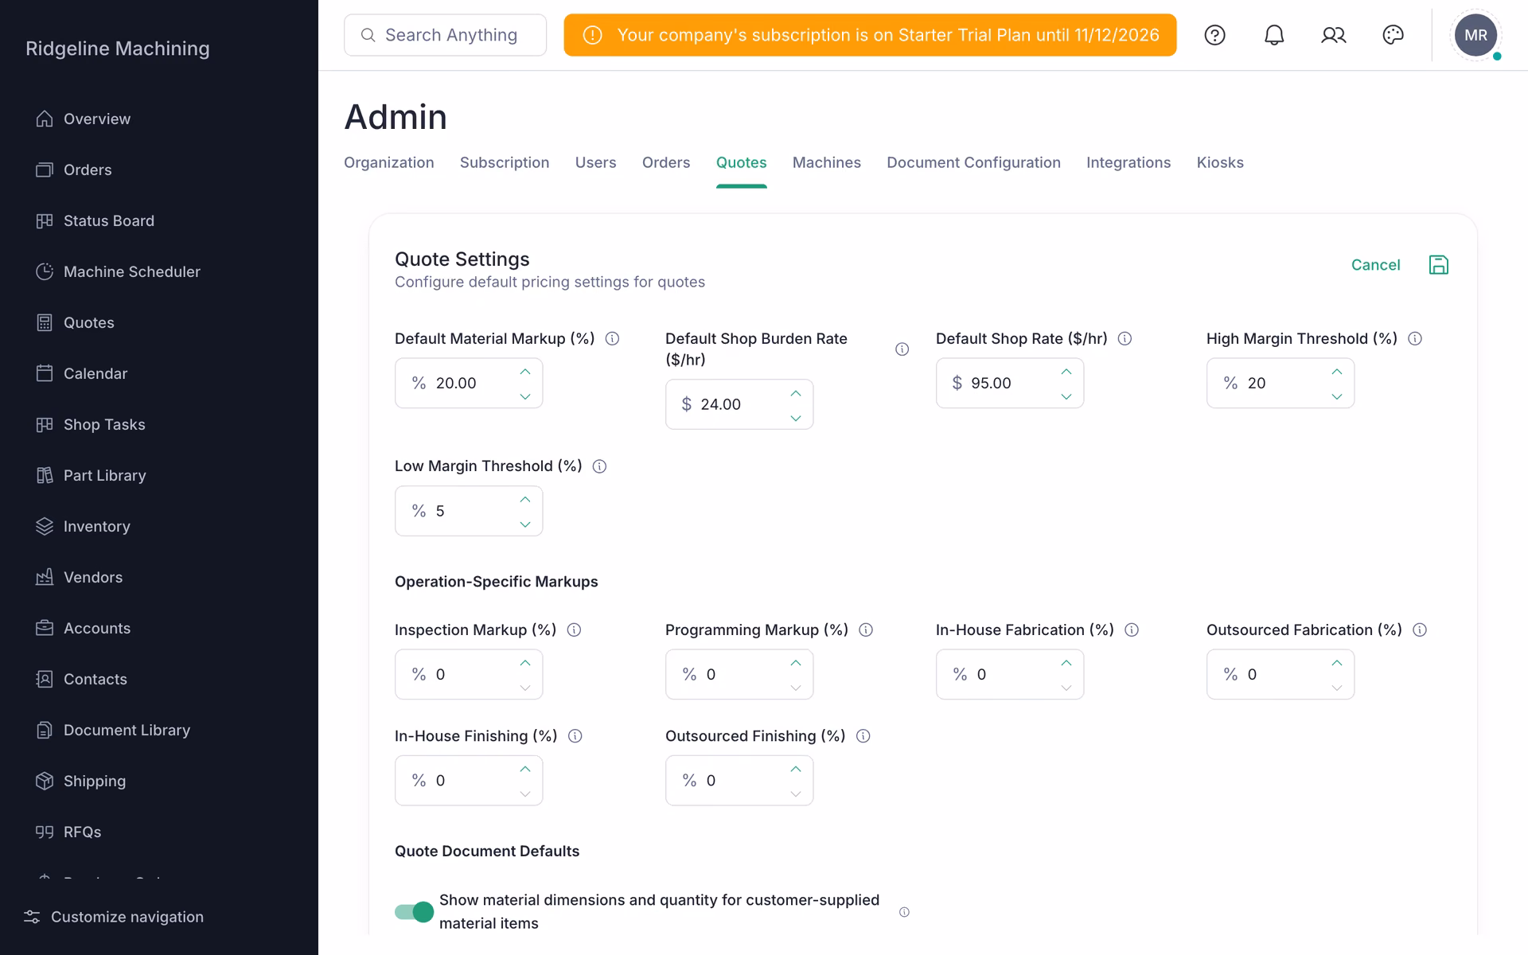The width and height of the screenshot is (1528, 955).
Task: Open the theme palette icon
Action: (1393, 35)
